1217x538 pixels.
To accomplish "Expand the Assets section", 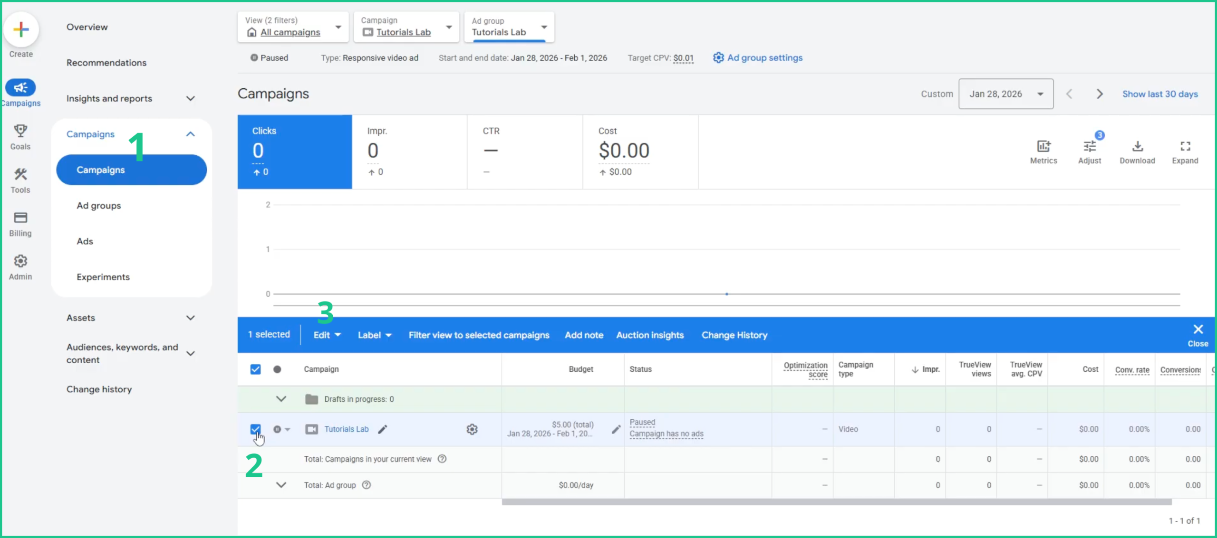I will tap(131, 318).
